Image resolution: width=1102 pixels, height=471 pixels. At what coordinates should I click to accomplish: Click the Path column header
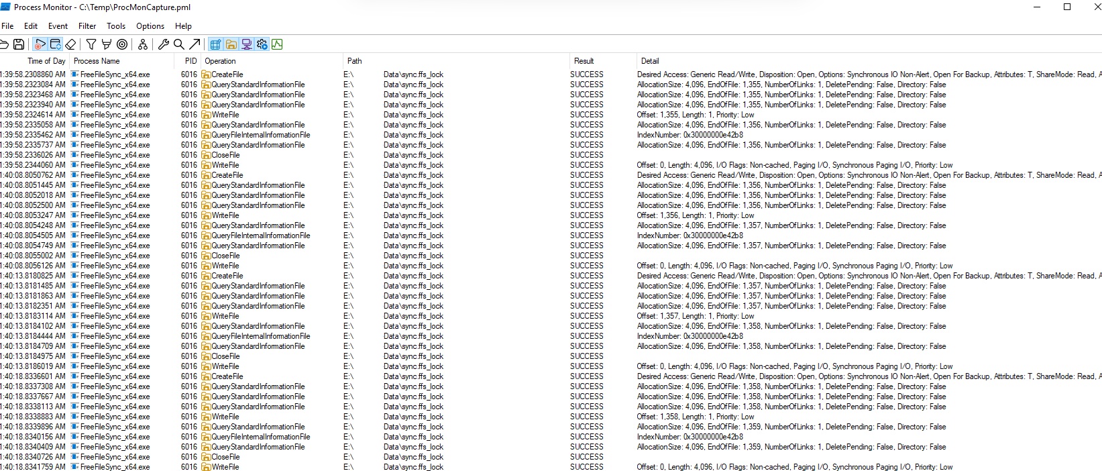[x=455, y=61]
